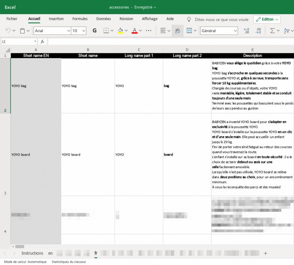Switch to the Données ribbon tab

click(104, 19)
